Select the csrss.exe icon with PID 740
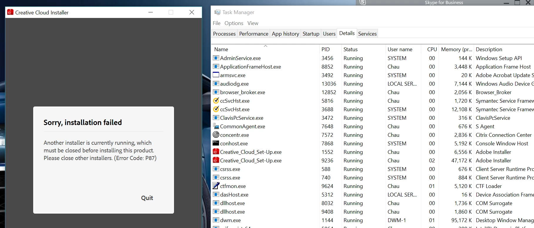Image resolution: width=534 pixels, height=228 pixels. 216,177
